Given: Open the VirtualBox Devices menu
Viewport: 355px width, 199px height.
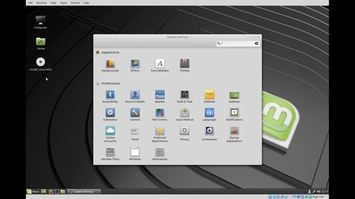Looking at the screenshot, I should (75, 3).
